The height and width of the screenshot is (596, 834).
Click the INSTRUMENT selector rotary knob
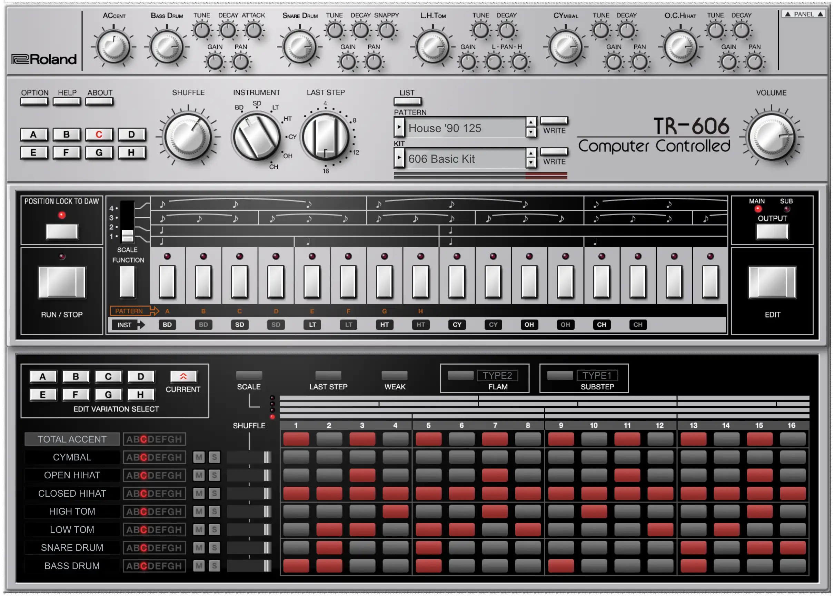(257, 137)
